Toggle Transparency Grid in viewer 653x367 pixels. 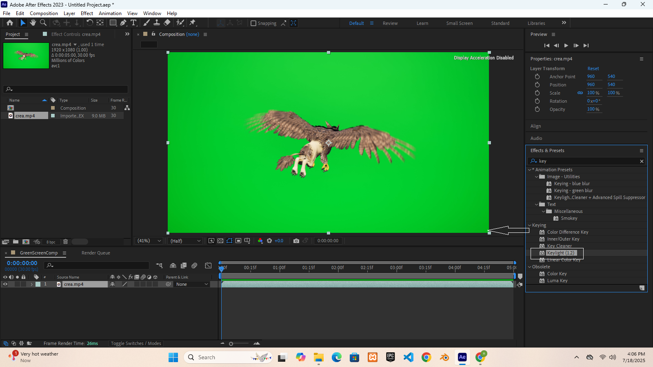point(220,241)
